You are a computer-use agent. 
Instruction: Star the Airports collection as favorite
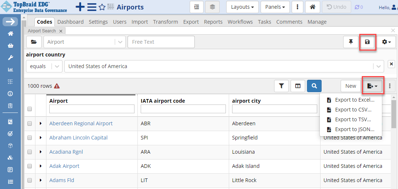coord(102,7)
